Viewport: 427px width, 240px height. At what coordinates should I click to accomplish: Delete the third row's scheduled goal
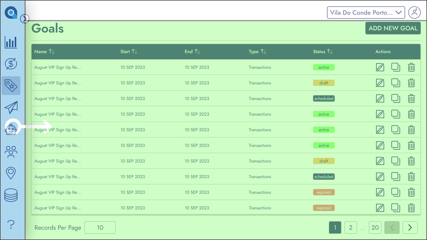[x=411, y=98]
